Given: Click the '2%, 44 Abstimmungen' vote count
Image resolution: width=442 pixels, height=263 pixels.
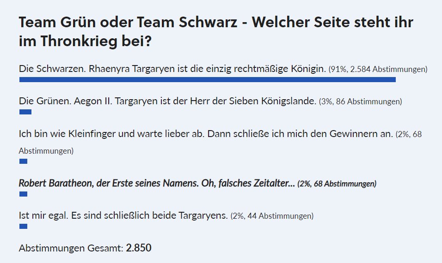Looking at the screenshot, I should click(x=272, y=216).
